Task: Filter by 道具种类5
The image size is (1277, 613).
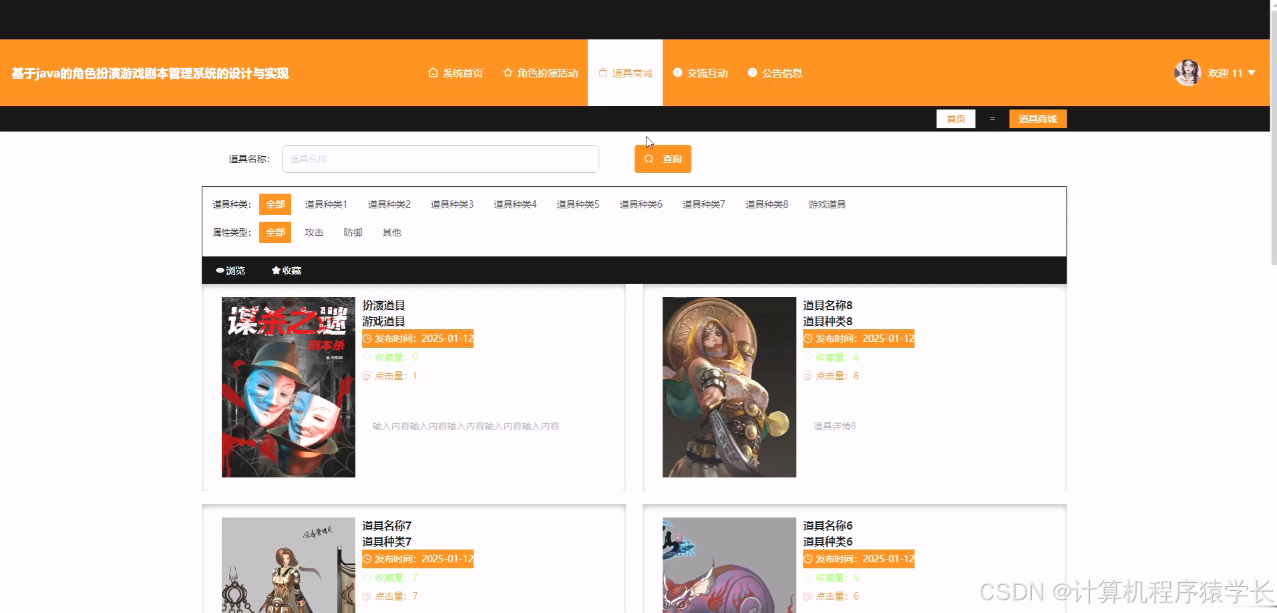Action: (578, 204)
